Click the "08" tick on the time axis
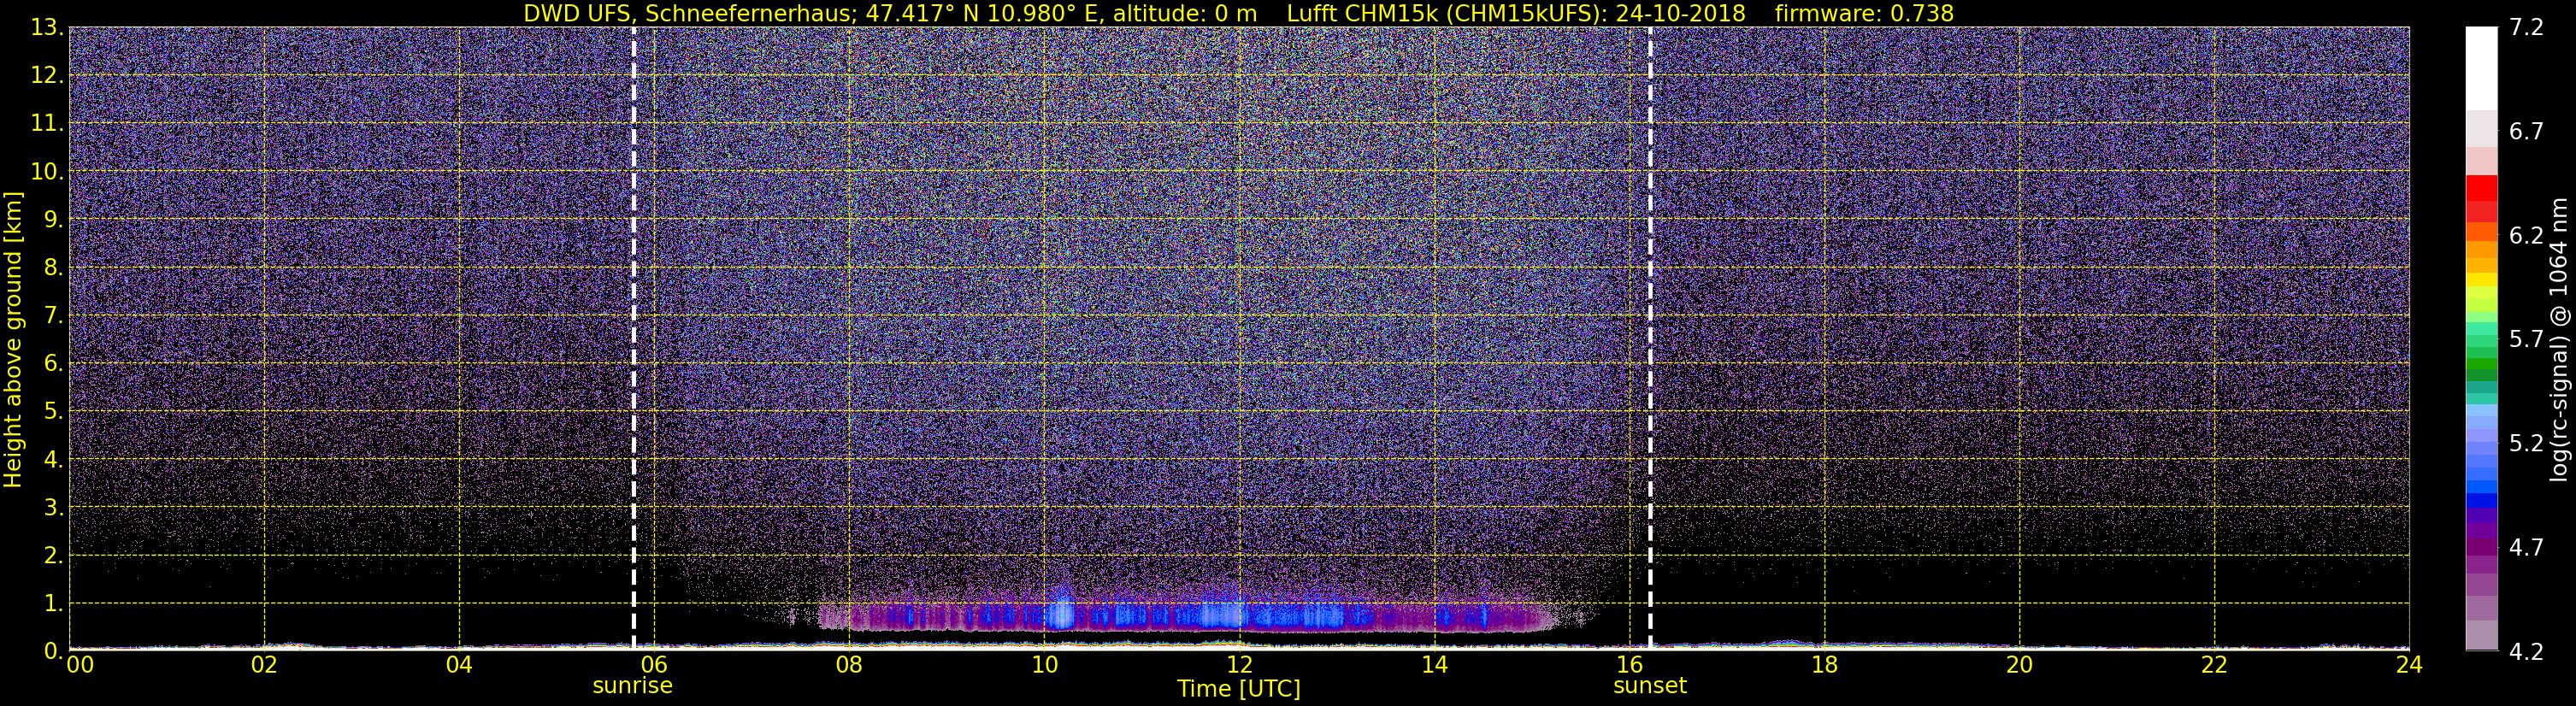Image resolution: width=2576 pixels, height=706 pixels. [849, 665]
